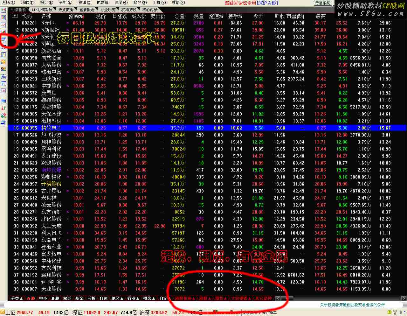This screenshot has height=316, width=407.
Task: Open the blue folder icon in the sidebar
Action: [3, 101]
